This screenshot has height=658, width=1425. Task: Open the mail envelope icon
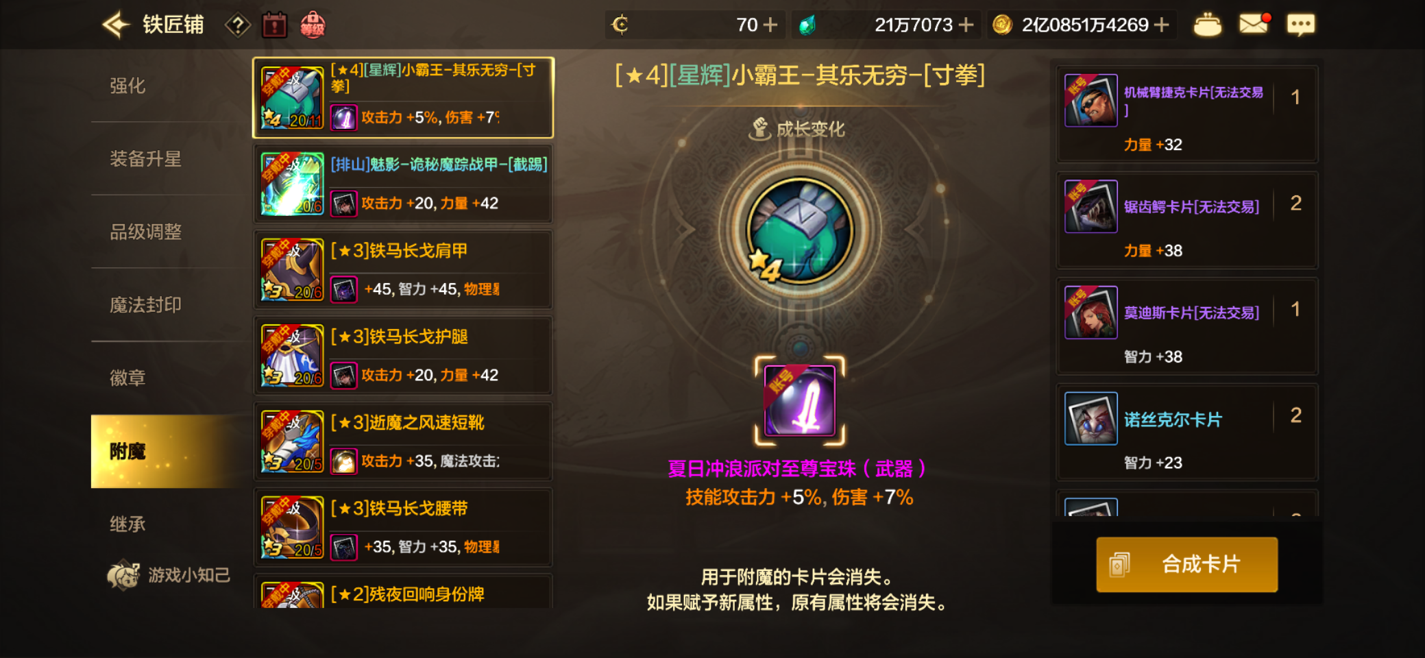point(1254,24)
